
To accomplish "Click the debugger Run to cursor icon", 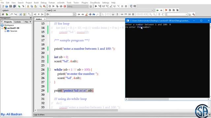I will tap(100, 6).
